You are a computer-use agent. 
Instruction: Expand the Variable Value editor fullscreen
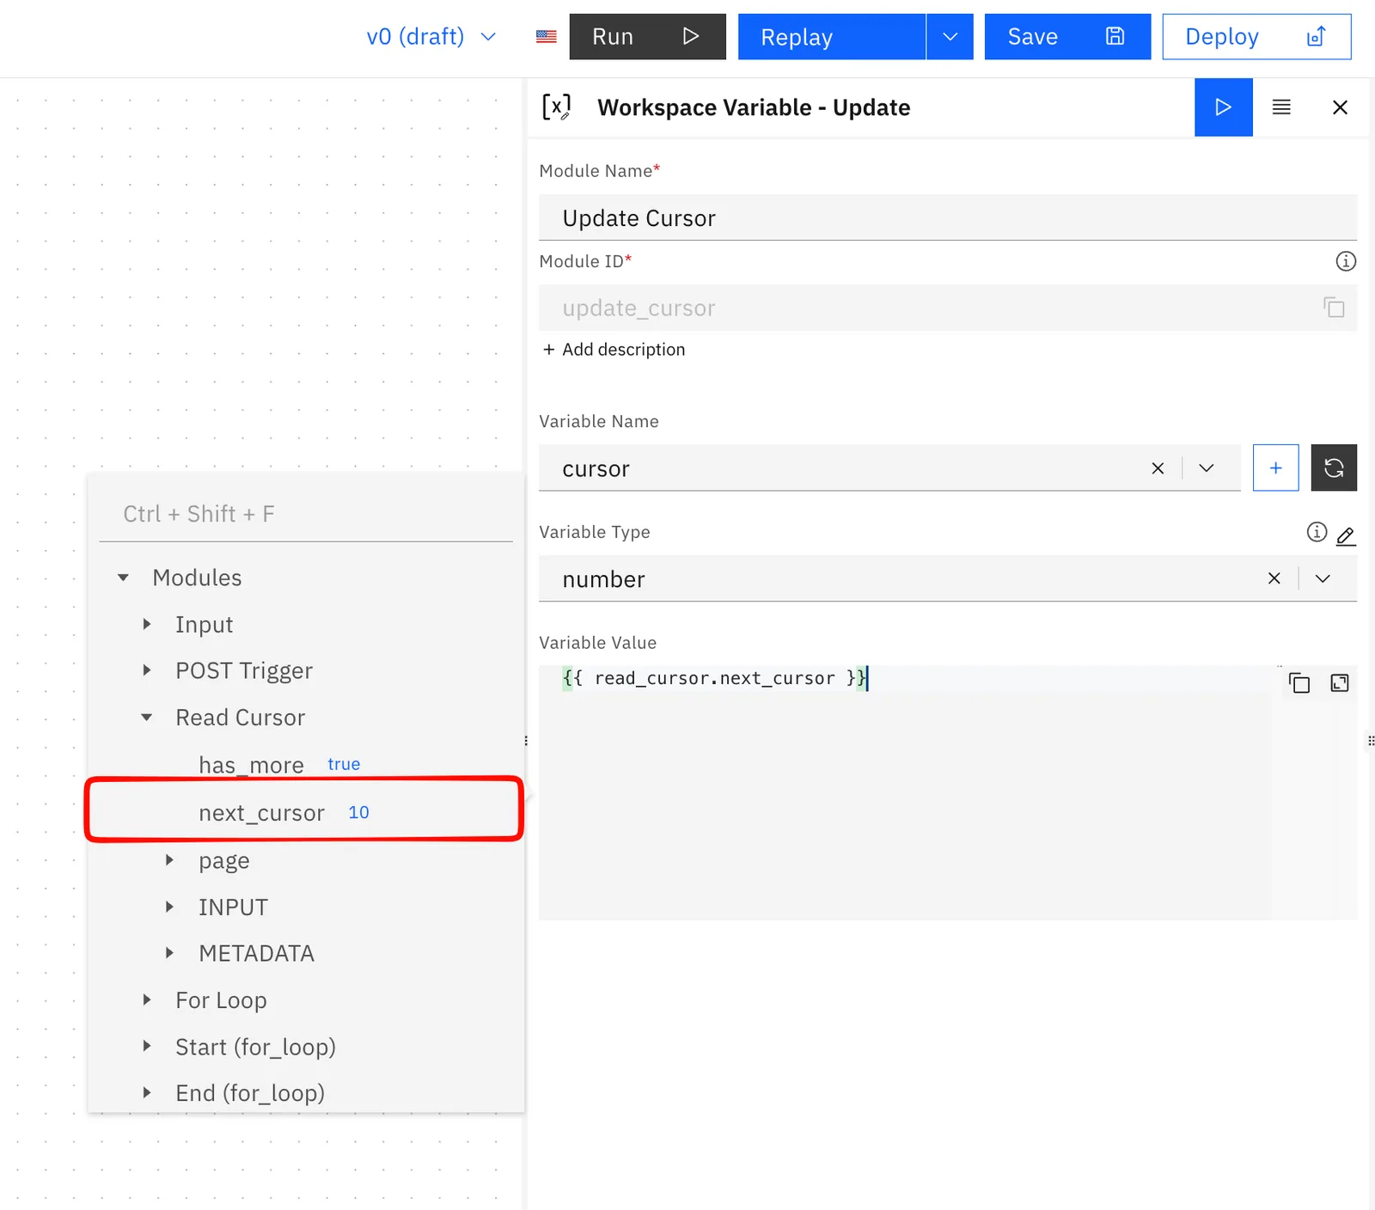click(1340, 683)
